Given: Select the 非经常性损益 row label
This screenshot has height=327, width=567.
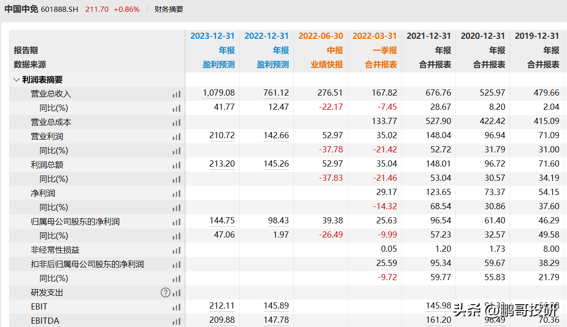Looking at the screenshot, I should [55, 250].
